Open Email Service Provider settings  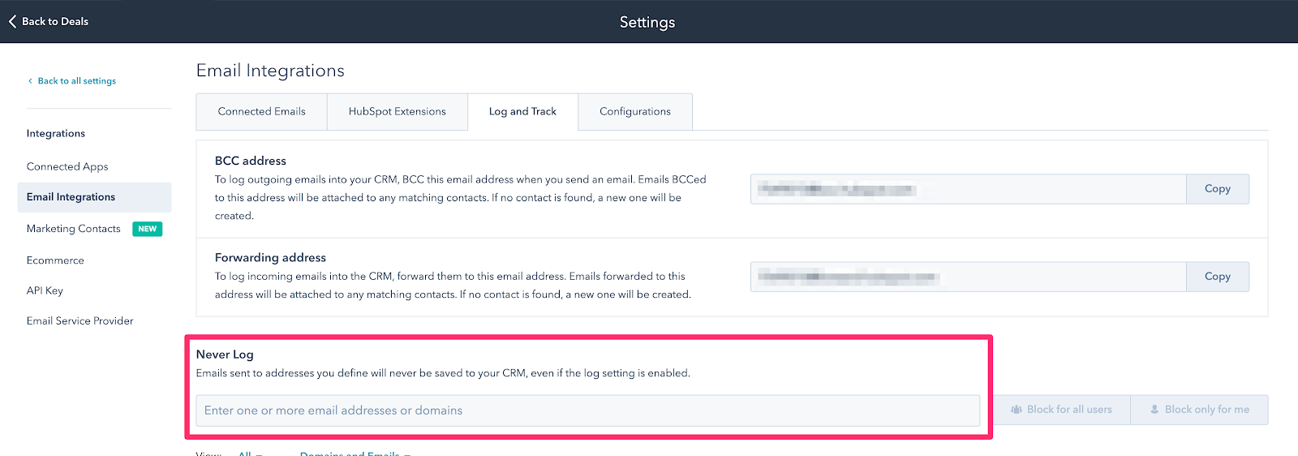tap(80, 320)
